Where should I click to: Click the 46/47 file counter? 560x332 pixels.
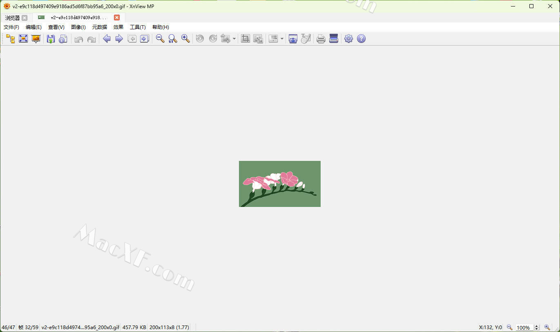pos(8,328)
